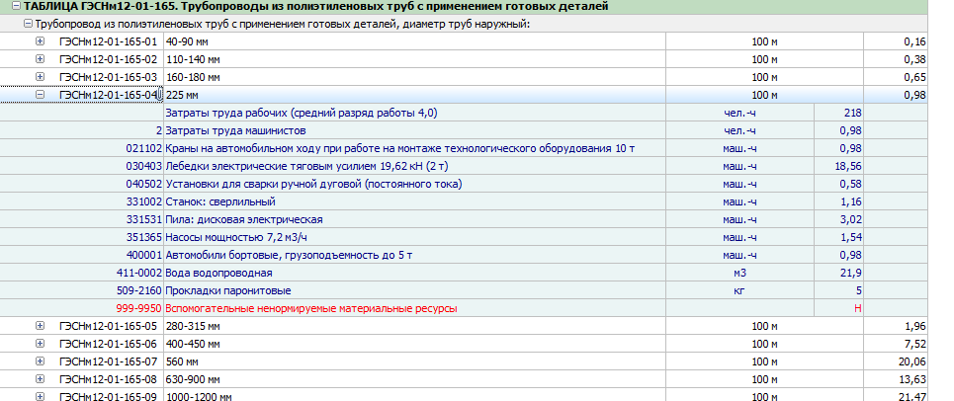Expand row ГЭСНм12-01-165-02
This screenshot has width=954, height=401.
tap(41, 59)
